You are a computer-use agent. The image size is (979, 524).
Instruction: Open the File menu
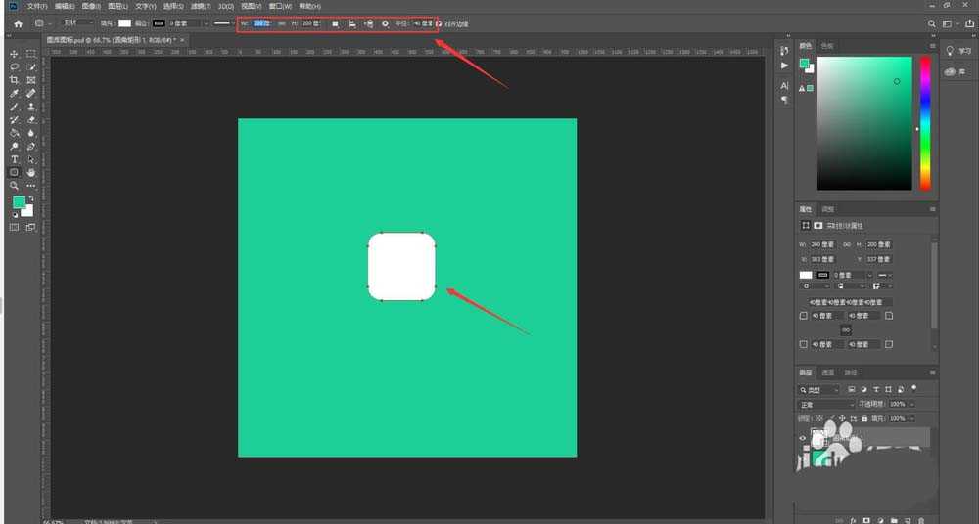tap(37, 6)
